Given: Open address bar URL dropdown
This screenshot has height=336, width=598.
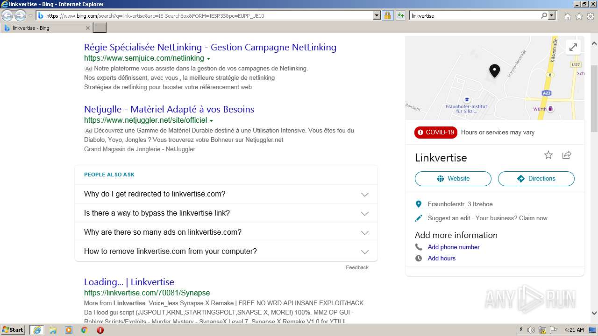Looking at the screenshot, I should [x=377, y=15].
